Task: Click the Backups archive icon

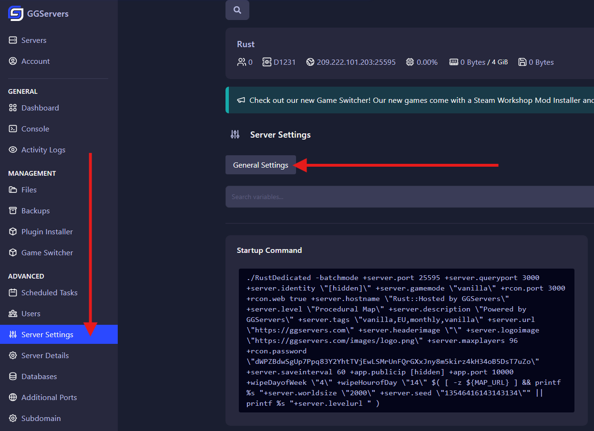Action: pyautogui.click(x=12, y=210)
